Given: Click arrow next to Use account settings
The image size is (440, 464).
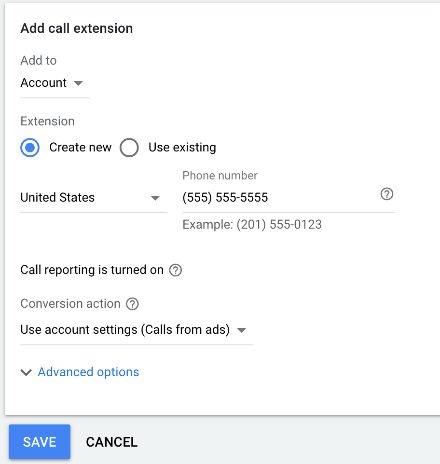Looking at the screenshot, I should 242,330.
